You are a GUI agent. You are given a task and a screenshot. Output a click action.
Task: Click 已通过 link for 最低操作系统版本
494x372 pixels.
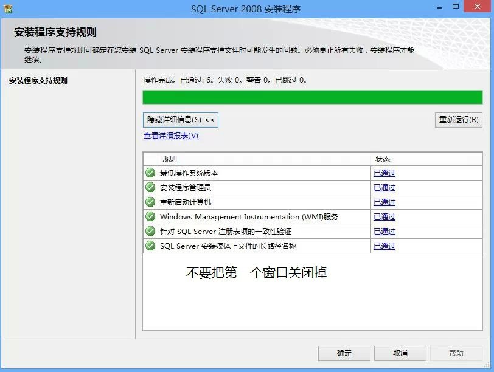384,173
